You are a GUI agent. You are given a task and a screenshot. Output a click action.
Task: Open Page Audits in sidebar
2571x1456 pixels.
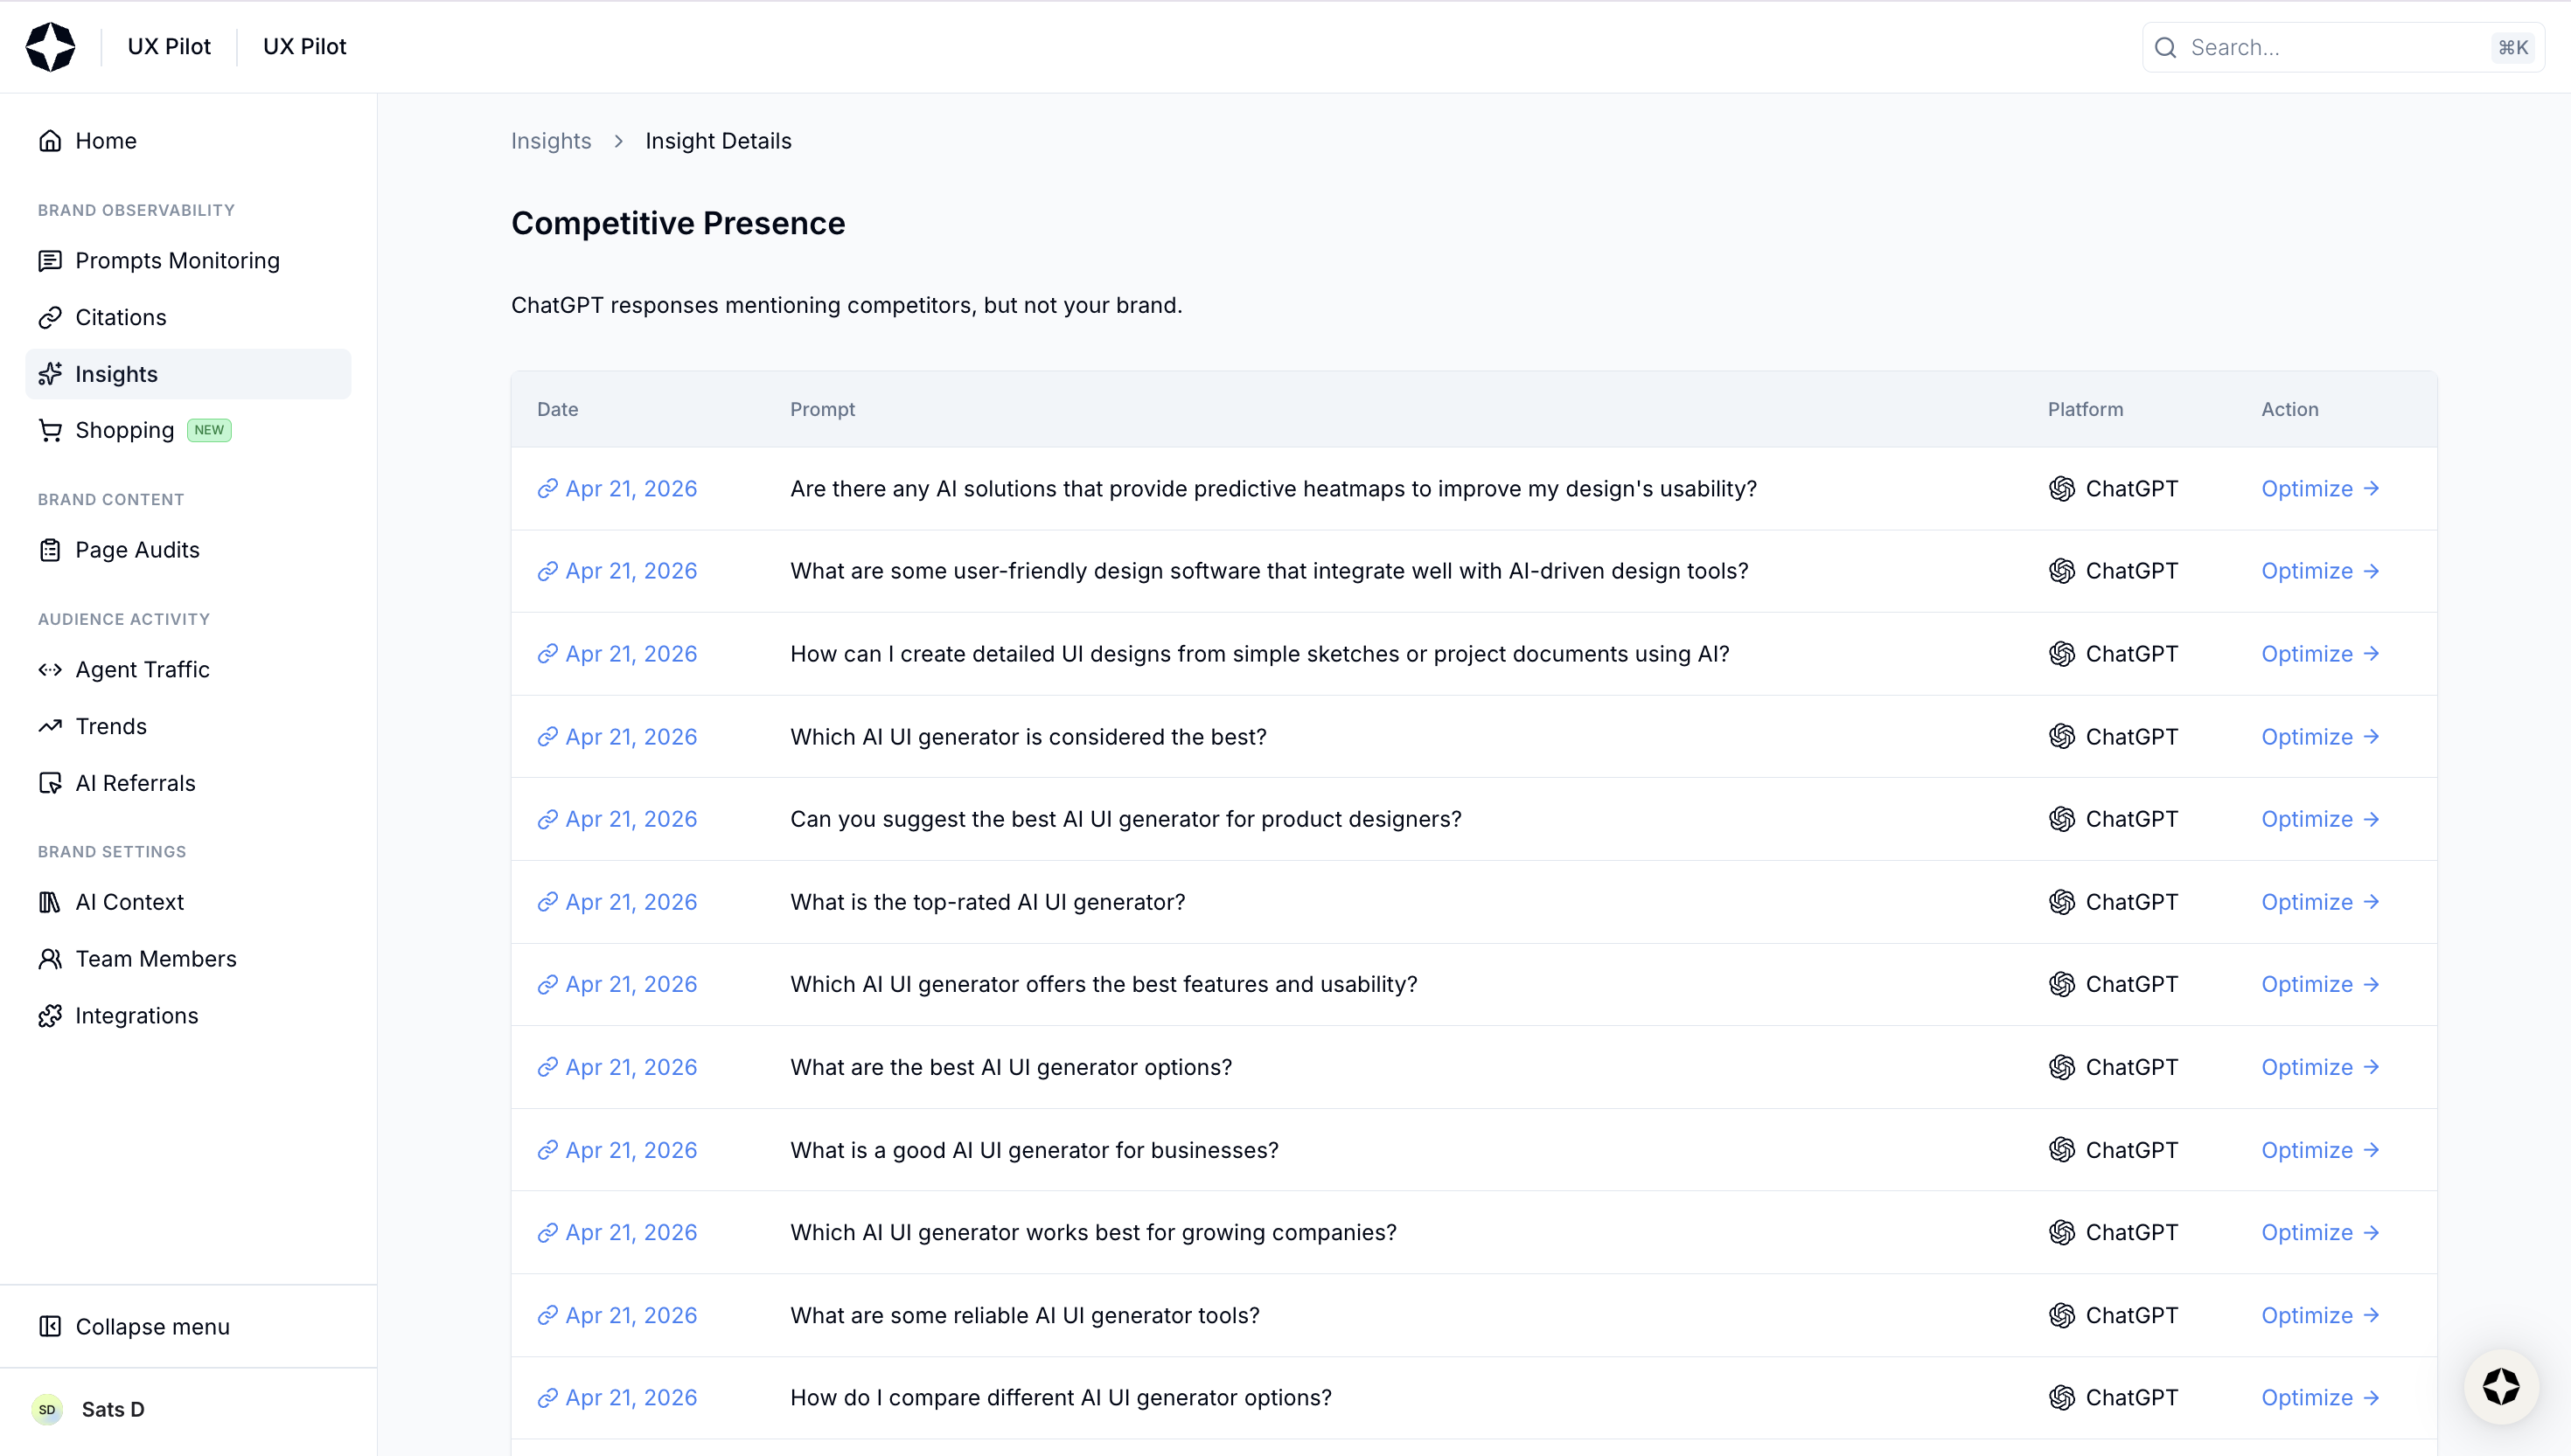(x=137, y=550)
